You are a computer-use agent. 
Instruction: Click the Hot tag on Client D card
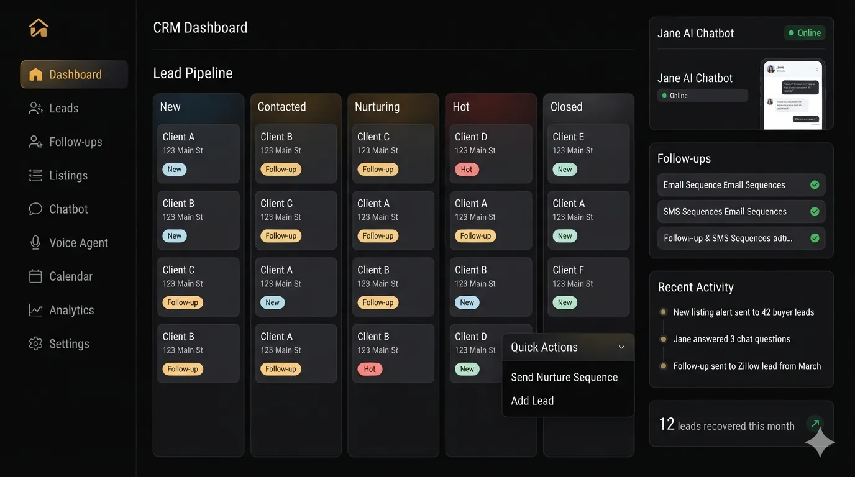(467, 170)
